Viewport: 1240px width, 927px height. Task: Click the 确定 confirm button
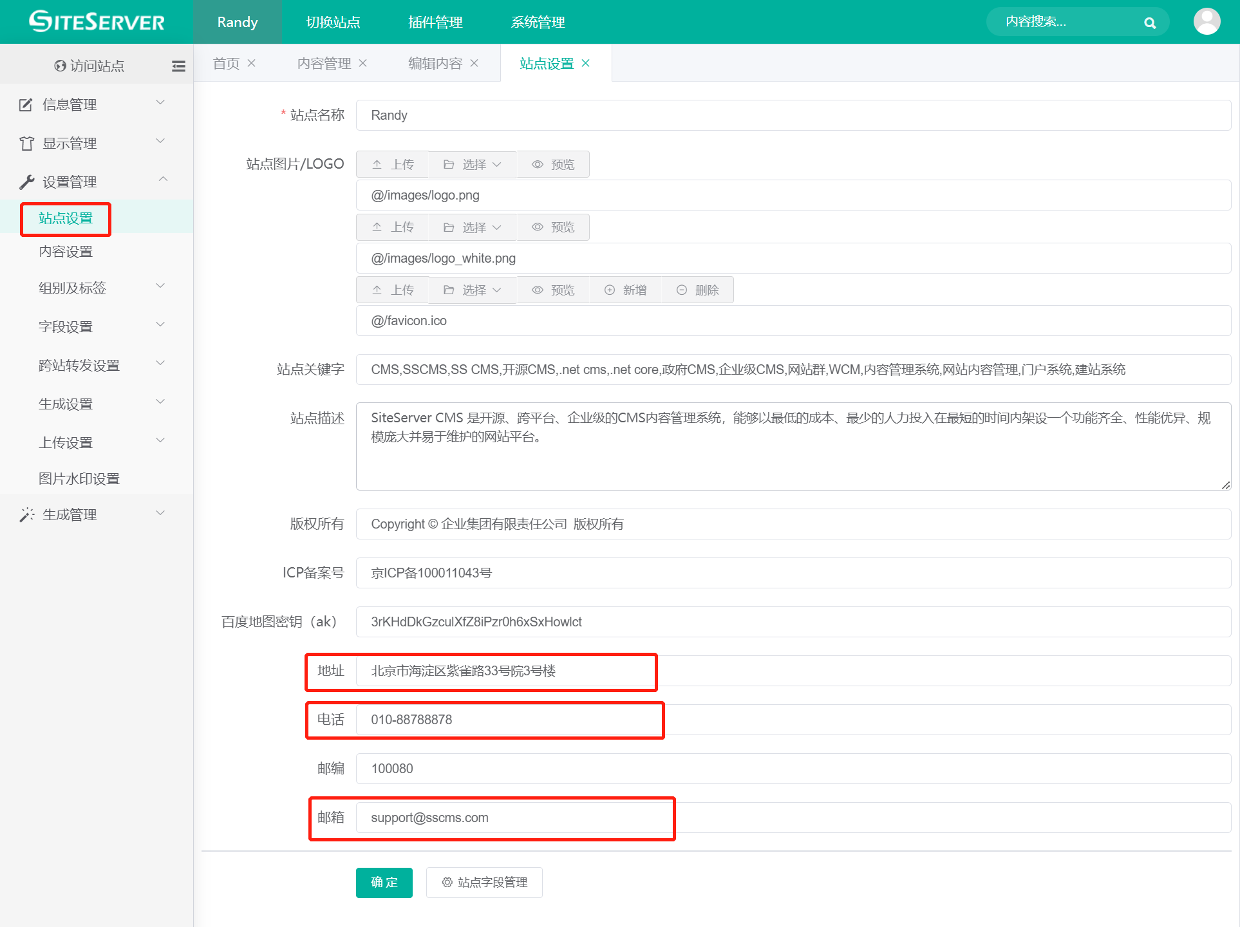point(384,882)
